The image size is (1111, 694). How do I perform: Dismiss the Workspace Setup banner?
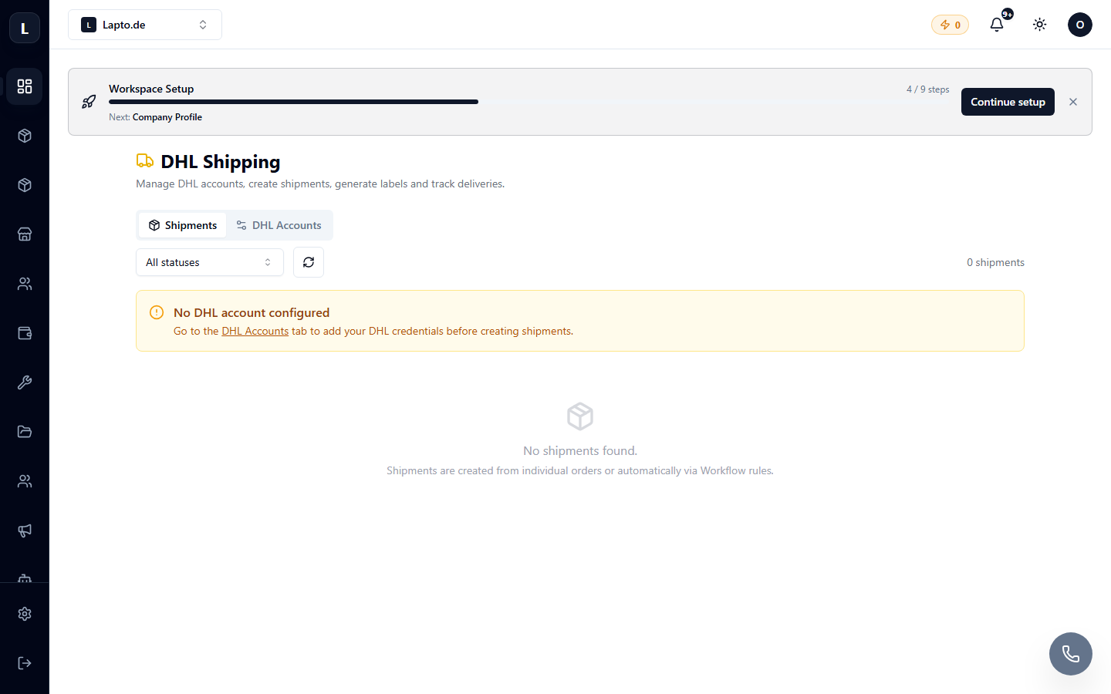pos(1073,102)
